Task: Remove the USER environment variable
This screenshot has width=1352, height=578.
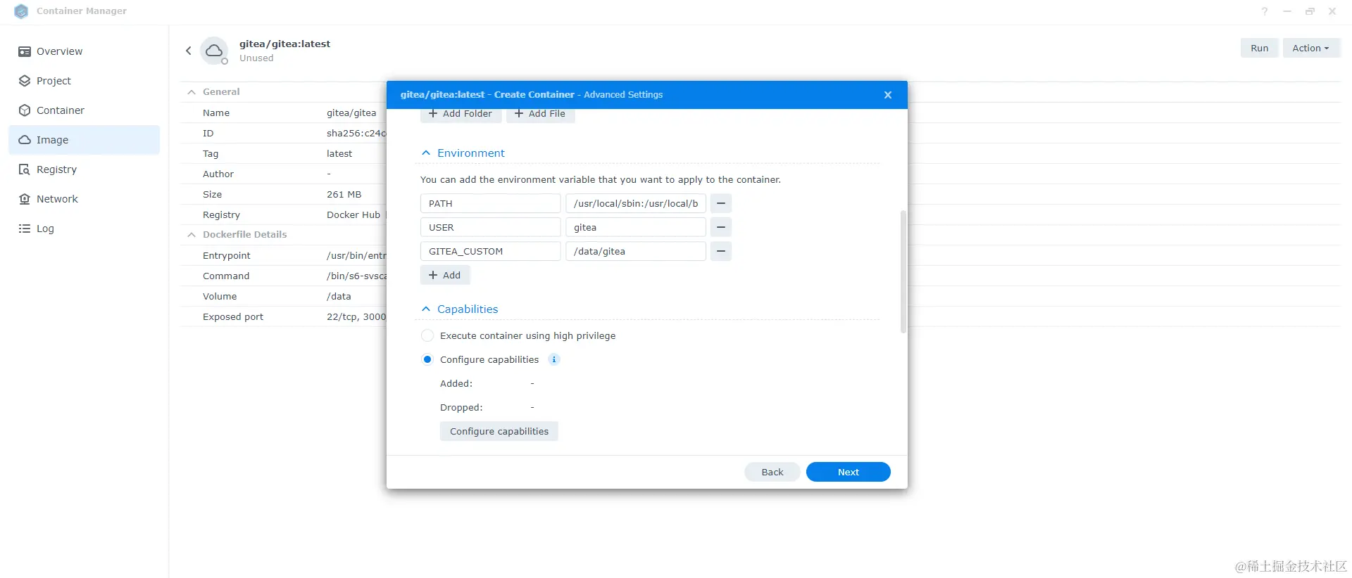Action: (x=720, y=227)
